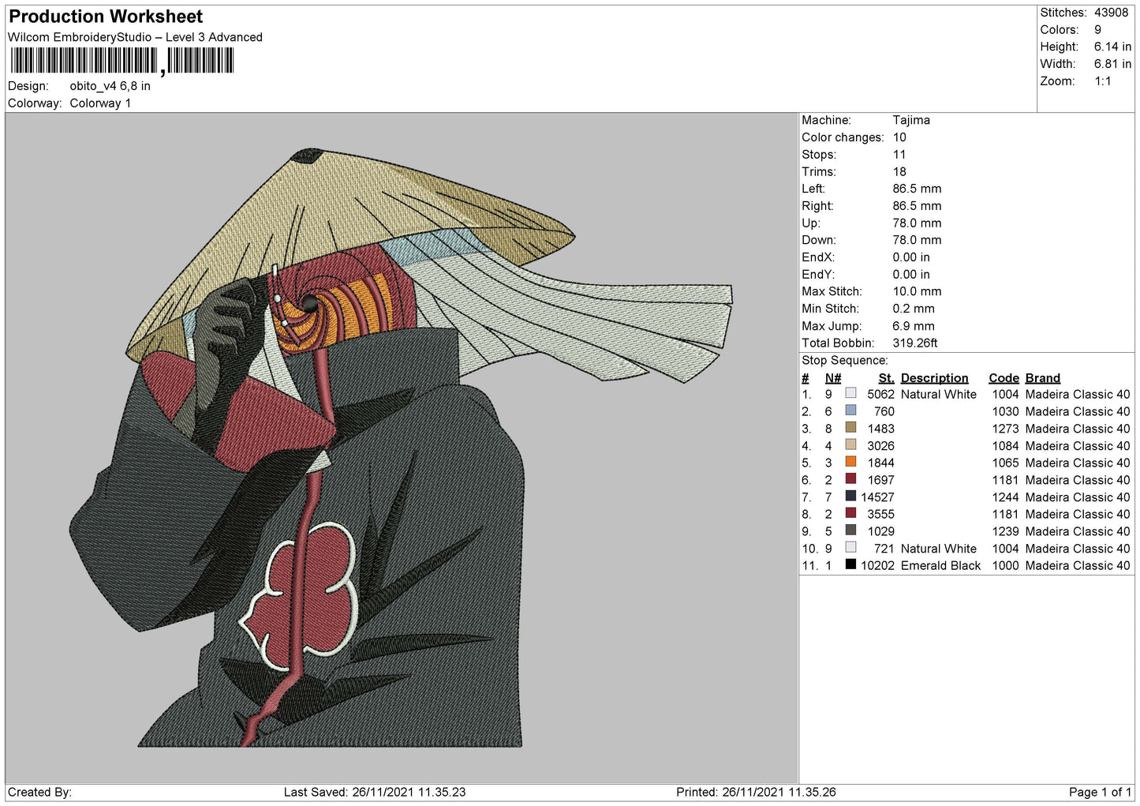The height and width of the screenshot is (806, 1140).
Task: Select the 'Stop Sequence:' heading
Action: 845,361
